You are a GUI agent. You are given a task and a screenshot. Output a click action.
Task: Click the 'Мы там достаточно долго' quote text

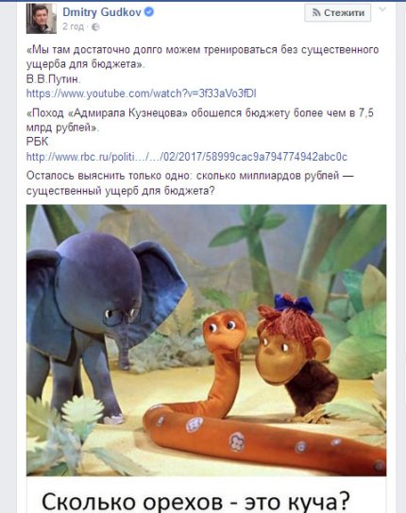click(202, 57)
